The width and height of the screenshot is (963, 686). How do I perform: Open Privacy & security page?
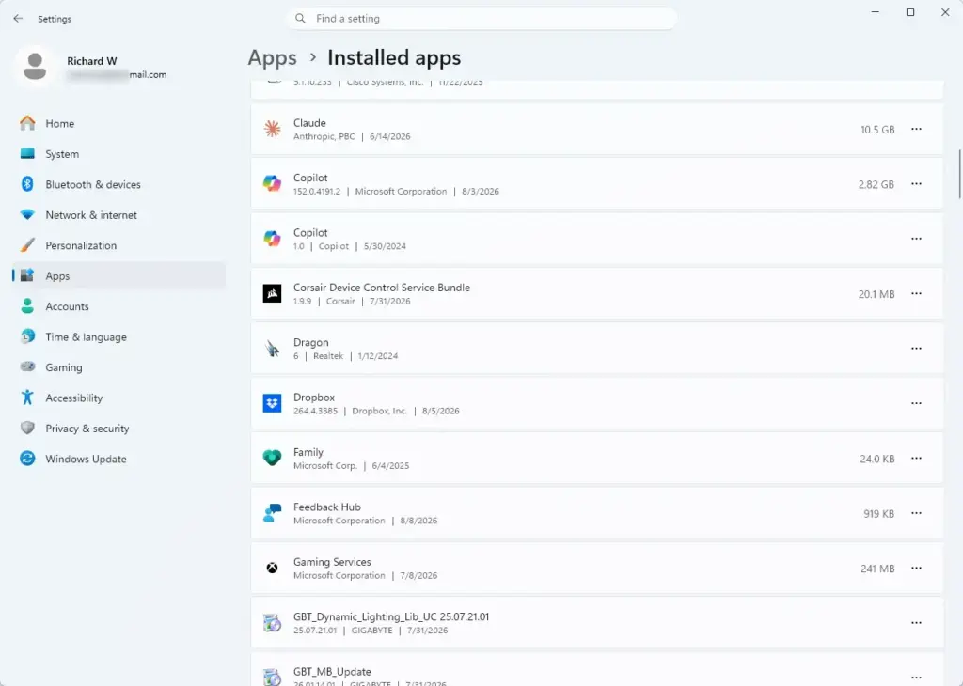click(118, 429)
